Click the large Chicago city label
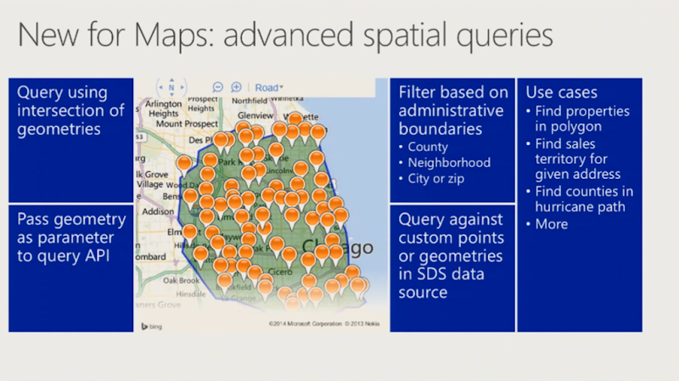The width and height of the screenshot is (679, 381). click(338, 247)
